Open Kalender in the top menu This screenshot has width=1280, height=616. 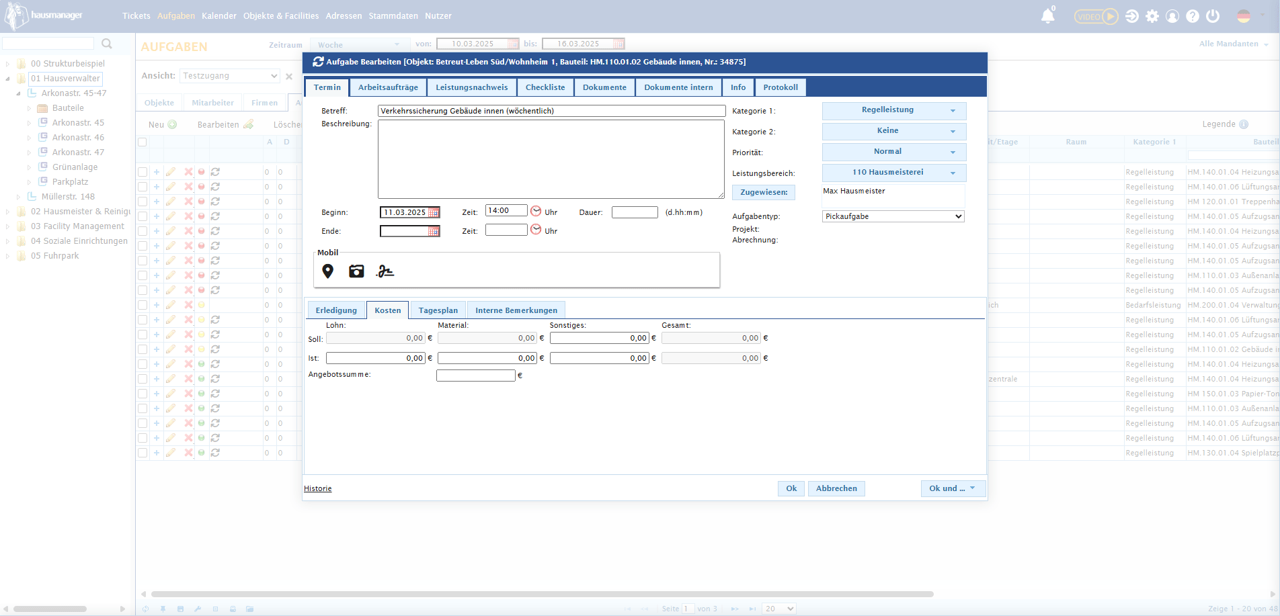[x=219, y=16]
